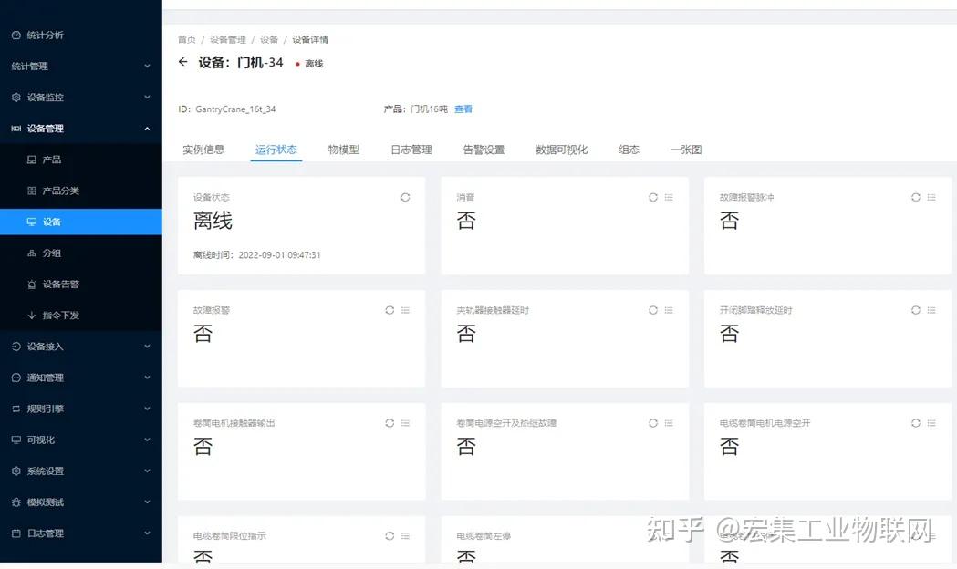Viewport: 957px width, 569px height.
Task: Click the 电缆卷筒左停 card label
Action: point(484,536)
